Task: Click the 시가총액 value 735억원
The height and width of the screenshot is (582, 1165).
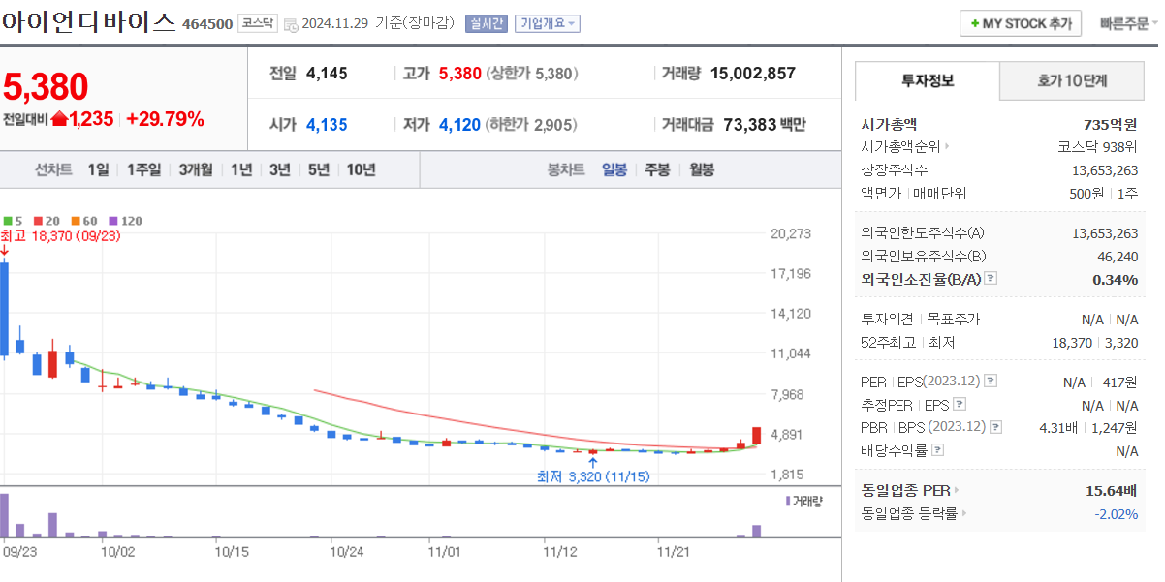Action: click(x=1111, y=124)
